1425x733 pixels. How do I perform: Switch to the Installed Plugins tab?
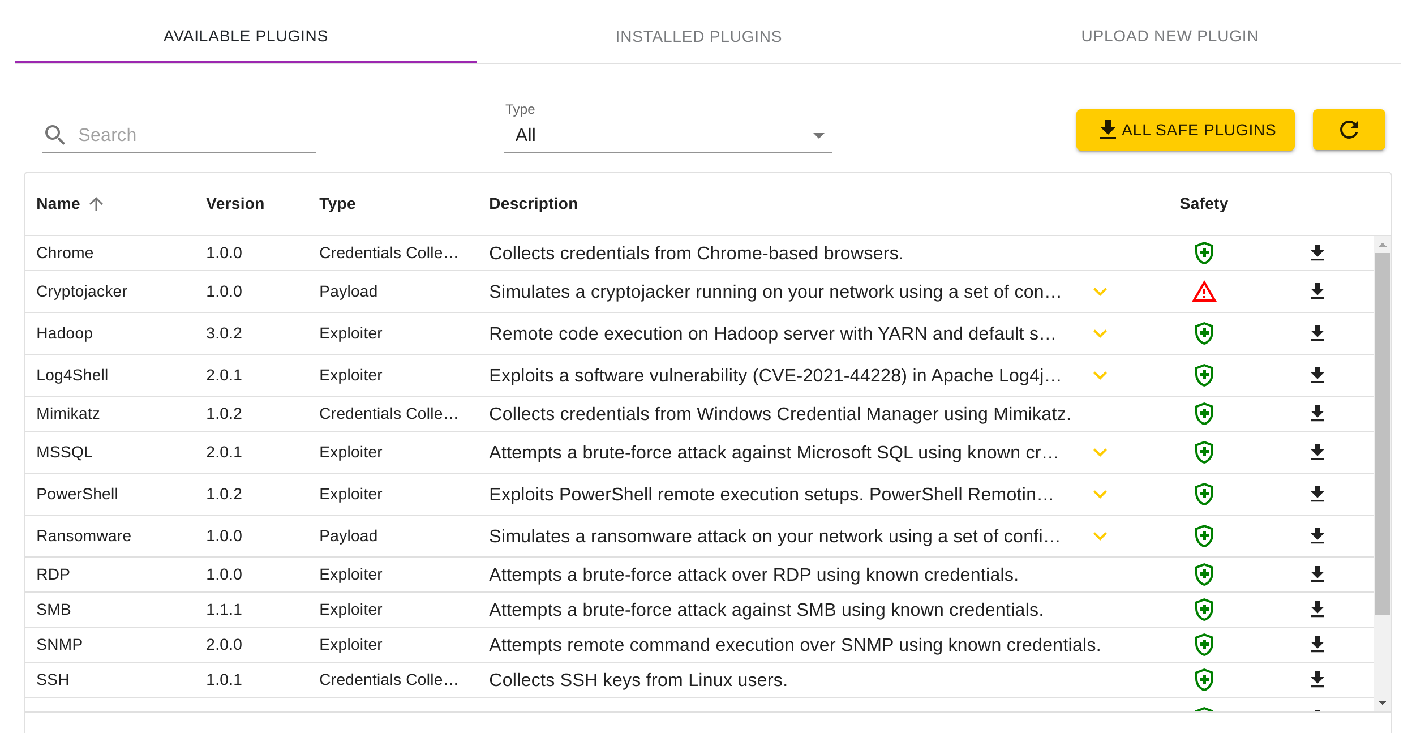pyautogui.click(x=698, y=36)
